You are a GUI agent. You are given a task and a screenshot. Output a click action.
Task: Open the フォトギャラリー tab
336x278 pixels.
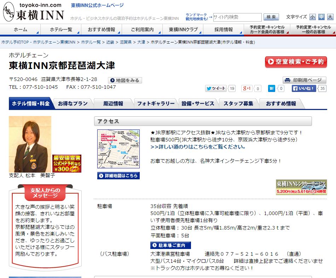click(x=156, y=104)
